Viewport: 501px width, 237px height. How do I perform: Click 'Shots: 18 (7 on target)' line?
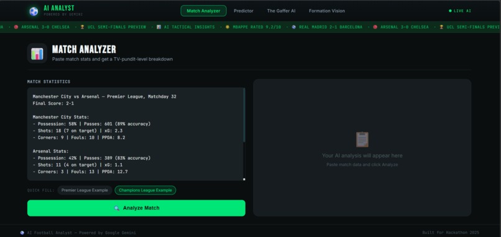click(77, 131)
